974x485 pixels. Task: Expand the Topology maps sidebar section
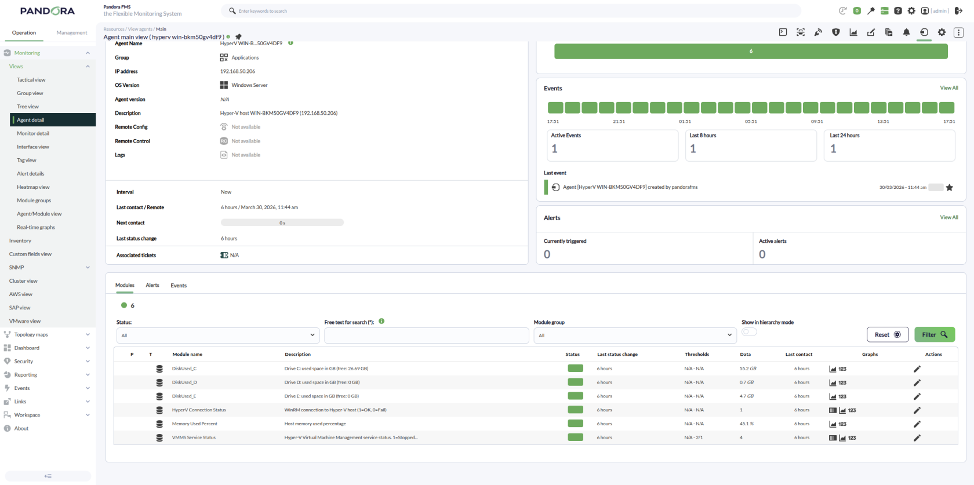pyautogui.click(x=47, y=334)
